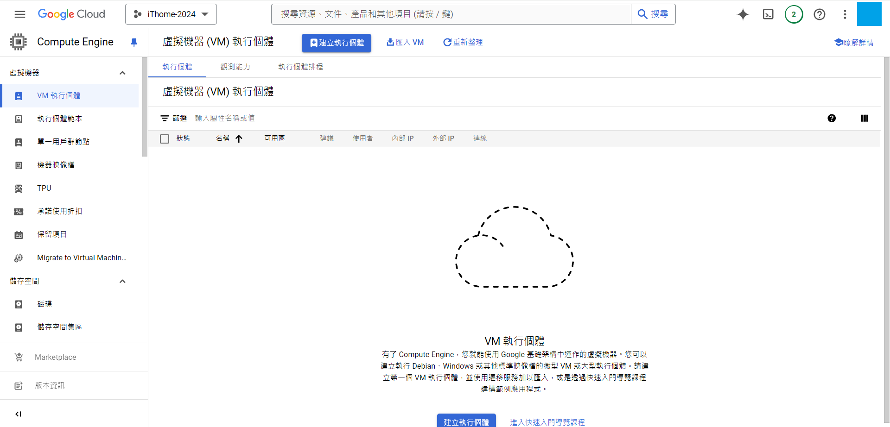
Task: Open the help question mark icon in the header
Action: click(820, 14)
